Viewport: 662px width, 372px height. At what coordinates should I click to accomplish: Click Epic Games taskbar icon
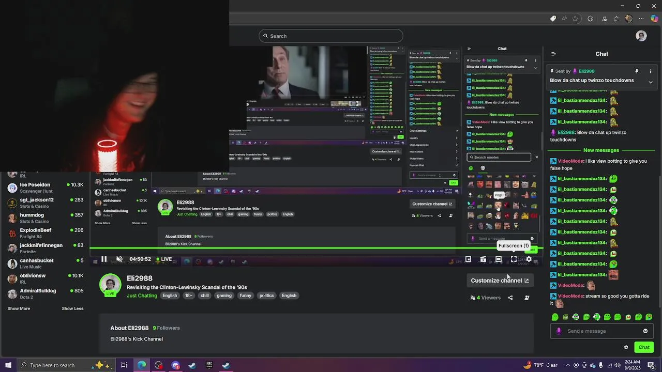tap(209, 365)
